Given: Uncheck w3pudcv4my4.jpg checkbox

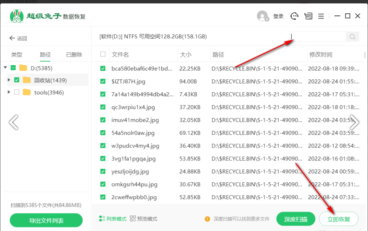Looking at the screenshot, I should (x=103, y=146).
